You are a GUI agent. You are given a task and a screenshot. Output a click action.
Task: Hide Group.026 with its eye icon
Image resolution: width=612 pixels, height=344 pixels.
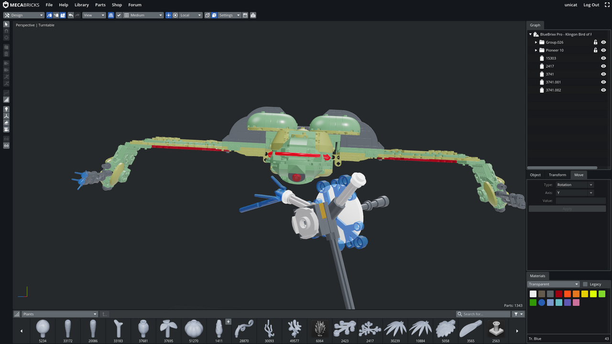click(x=603, y=42)
